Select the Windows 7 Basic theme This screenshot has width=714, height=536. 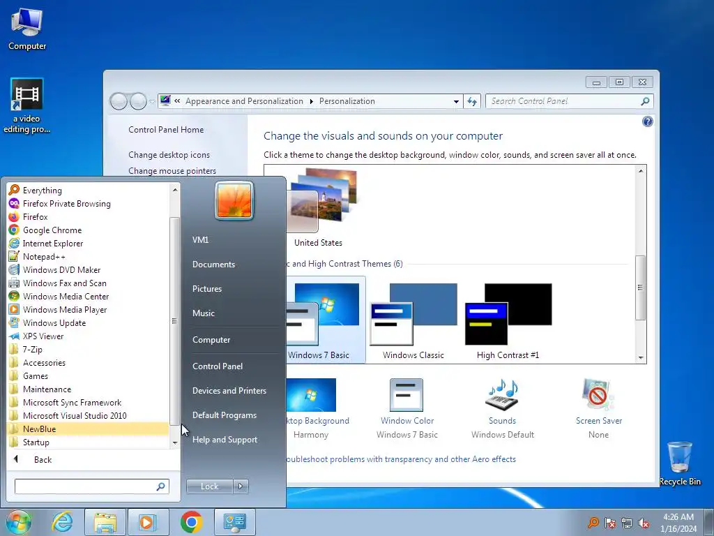tap(325, 320)
